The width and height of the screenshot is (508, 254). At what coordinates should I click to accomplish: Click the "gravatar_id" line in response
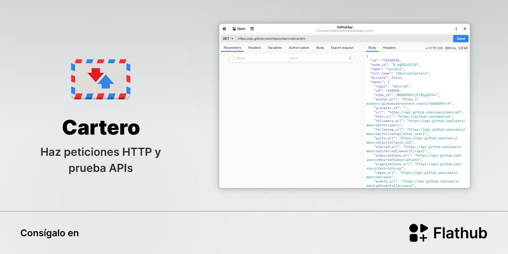[x=391, y=108]
